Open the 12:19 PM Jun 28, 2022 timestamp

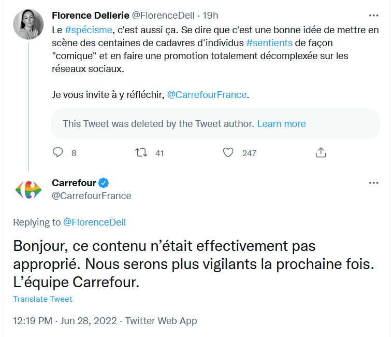click(x=65, y=321)
